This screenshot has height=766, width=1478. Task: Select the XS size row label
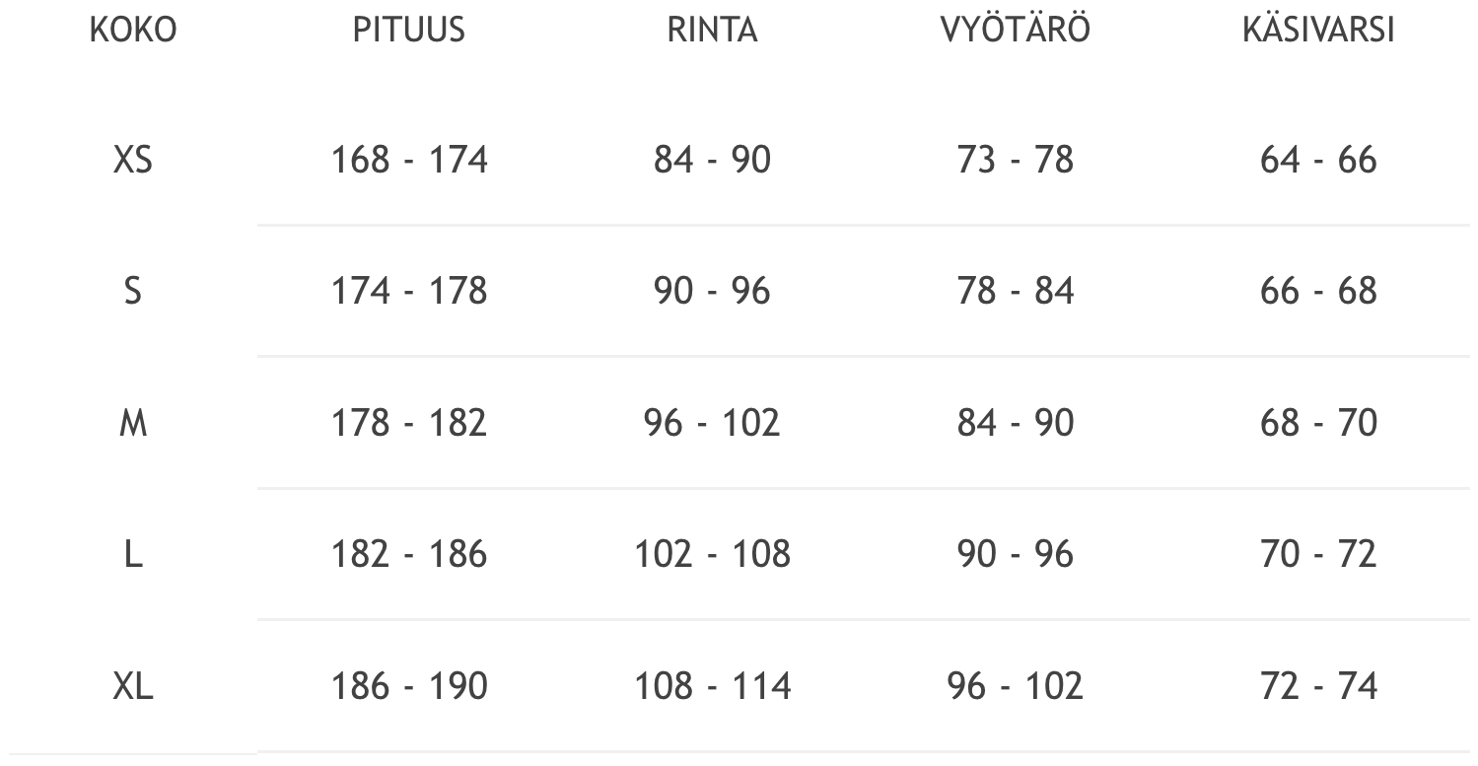(x=132, y=160)
